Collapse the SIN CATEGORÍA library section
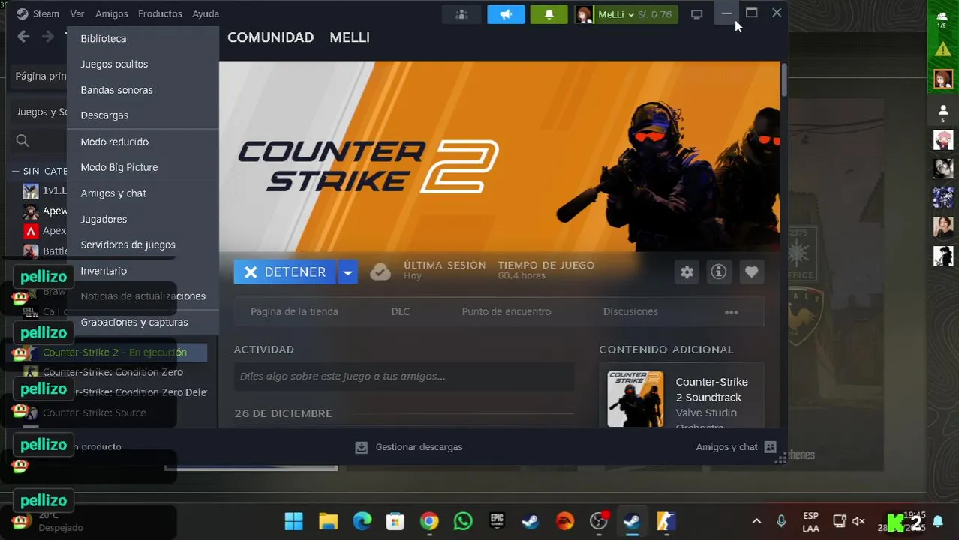This screenshot has width=959, height=540. [16, 171]
